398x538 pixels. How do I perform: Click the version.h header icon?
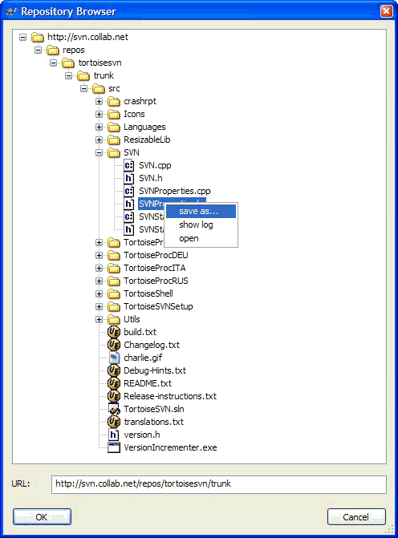114,435
